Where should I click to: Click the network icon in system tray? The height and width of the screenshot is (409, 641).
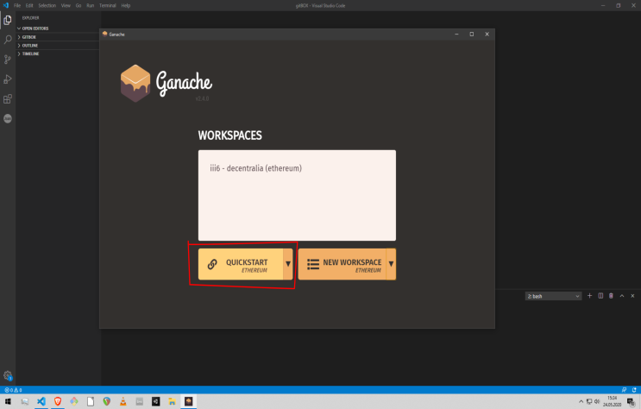point(589,401)
